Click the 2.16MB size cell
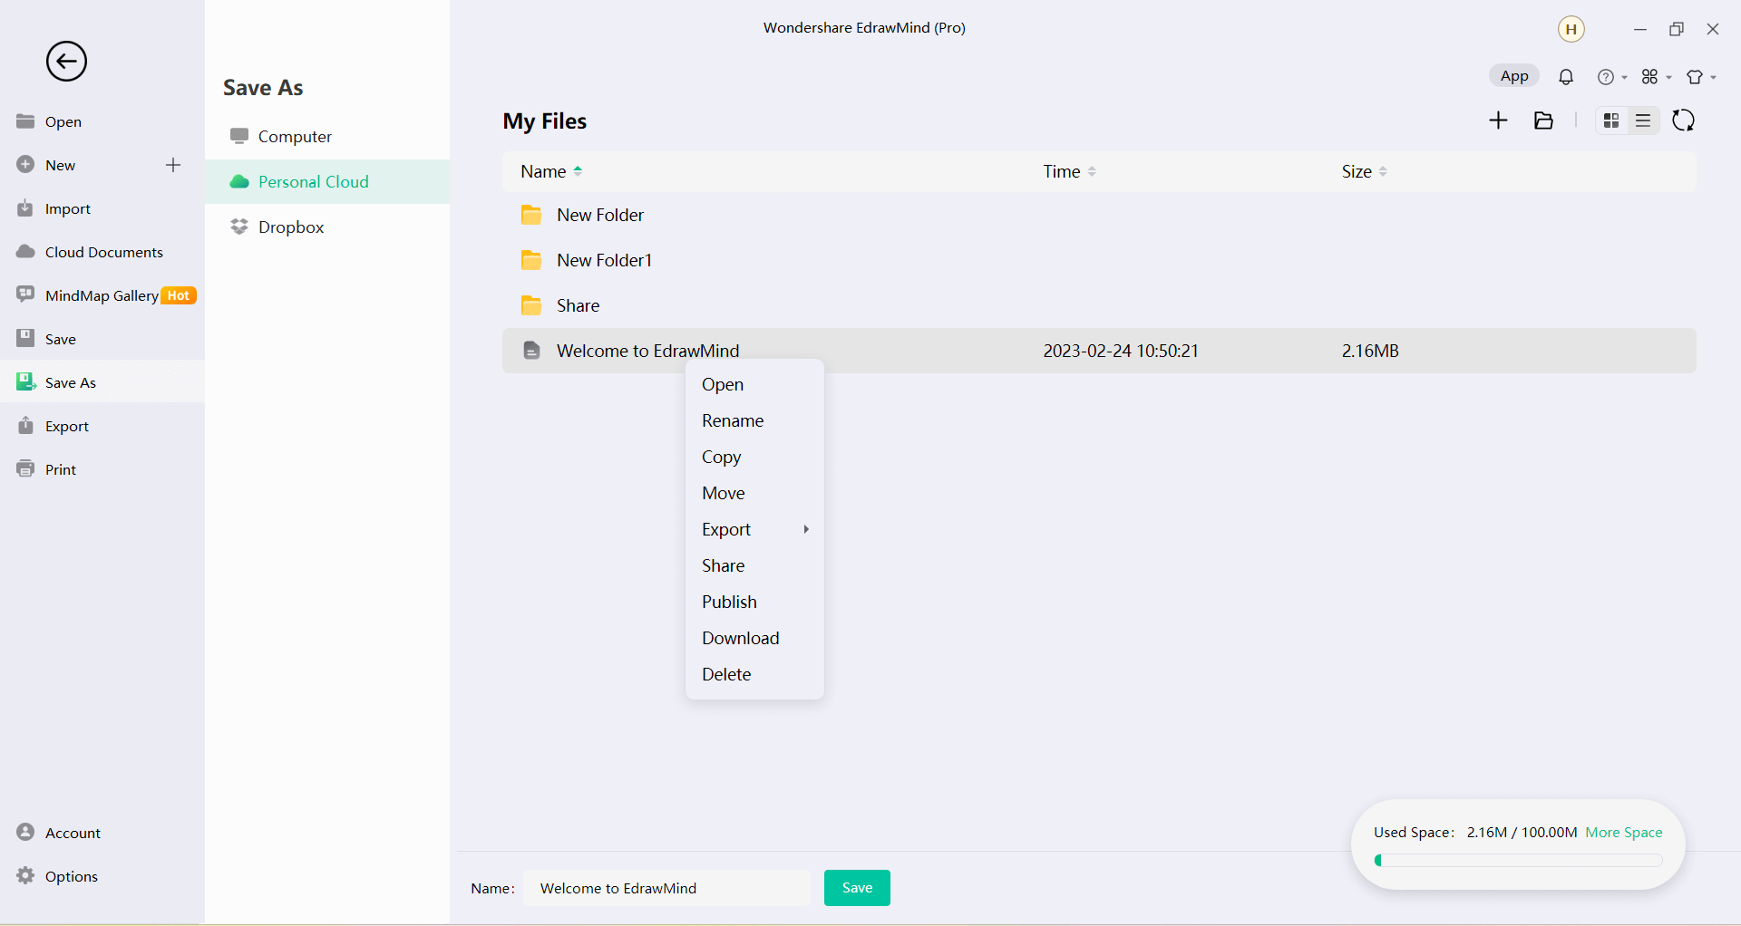 [x=1370, y=351]
